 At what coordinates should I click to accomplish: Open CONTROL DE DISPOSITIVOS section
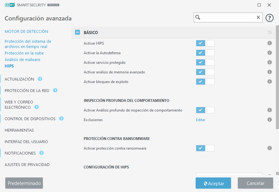[30, 119]
